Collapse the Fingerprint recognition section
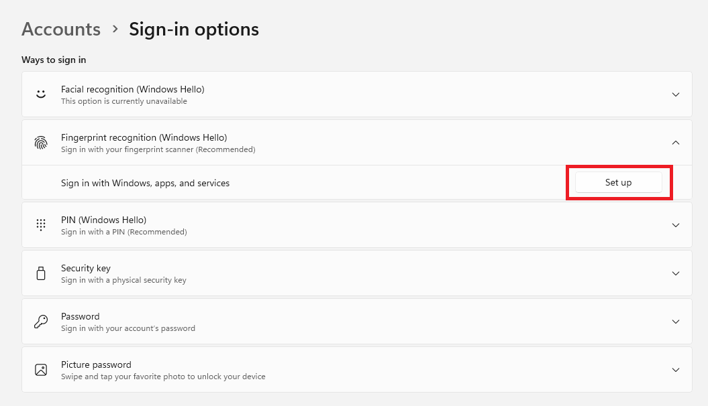708x406 pixels. pos(676,142)
